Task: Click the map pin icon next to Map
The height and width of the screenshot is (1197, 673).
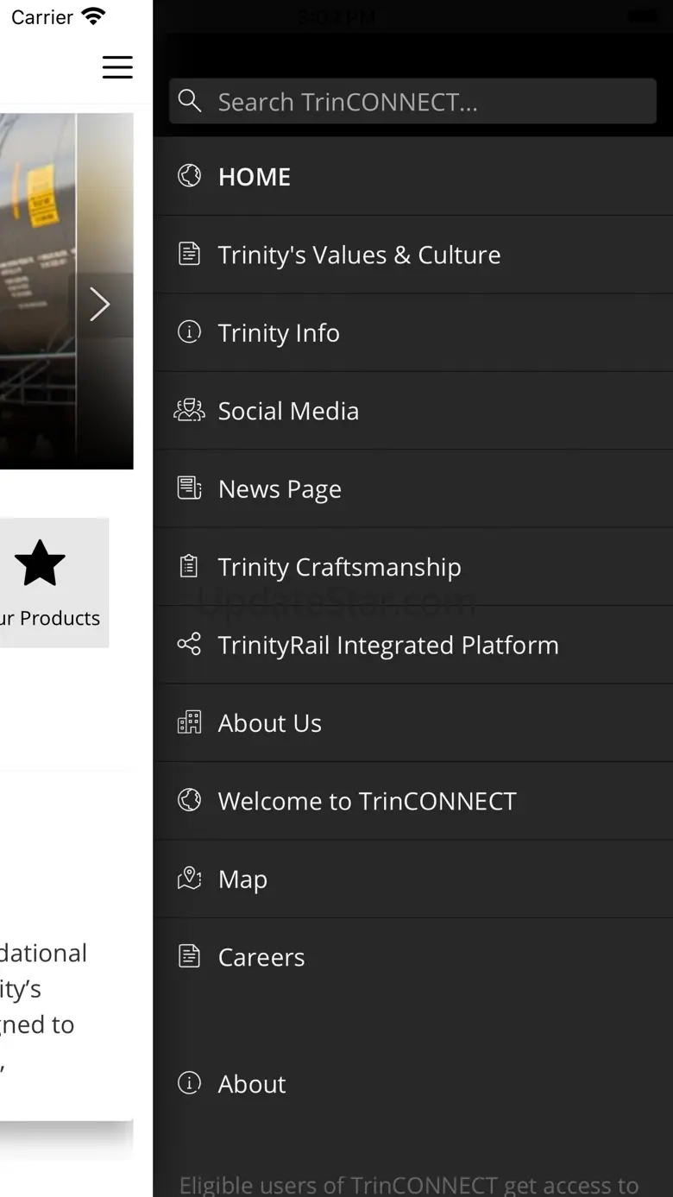Action: [189, 879]
